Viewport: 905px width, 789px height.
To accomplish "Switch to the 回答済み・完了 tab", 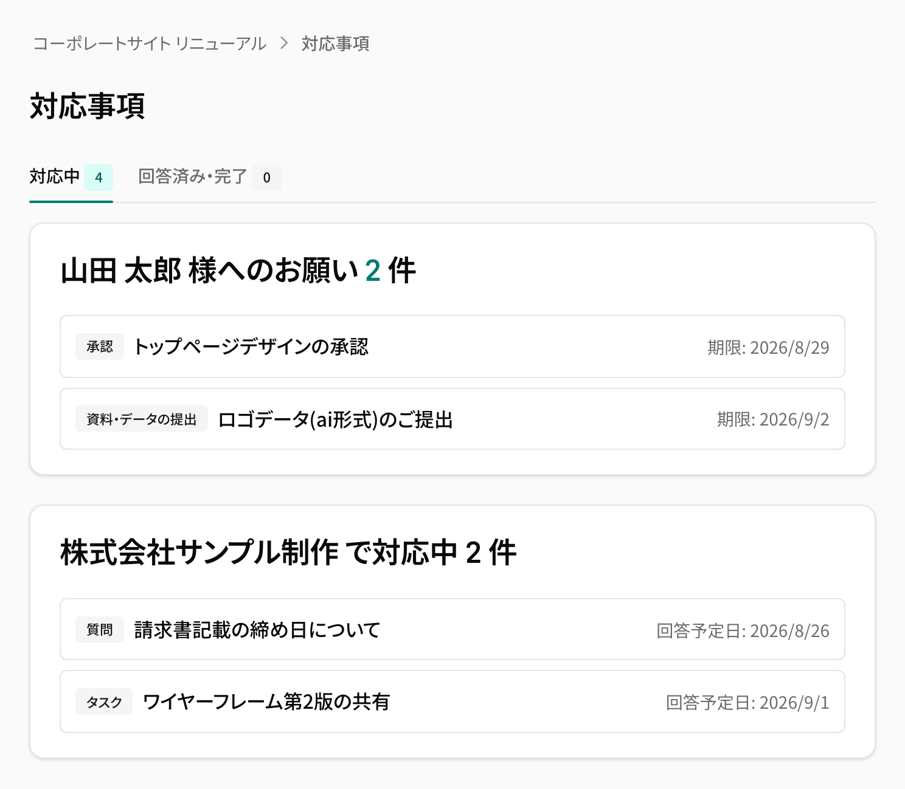I will (210, 177).
